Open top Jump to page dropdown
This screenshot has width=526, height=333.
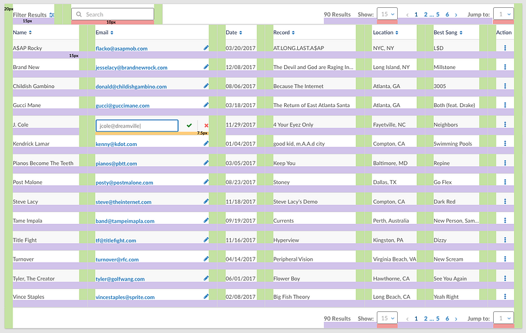[504, 14]
